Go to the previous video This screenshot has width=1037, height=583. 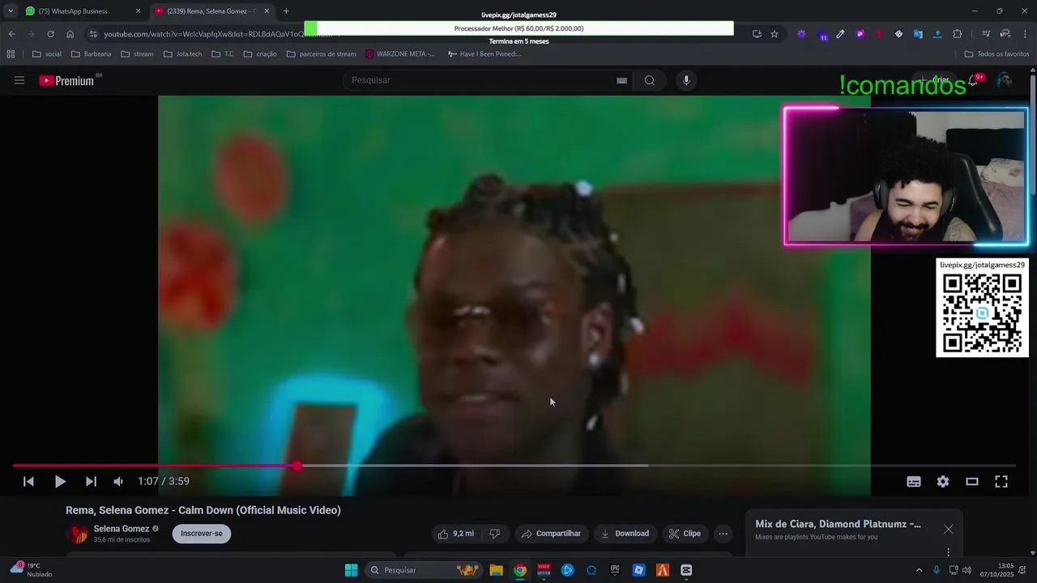click(28, 481)
